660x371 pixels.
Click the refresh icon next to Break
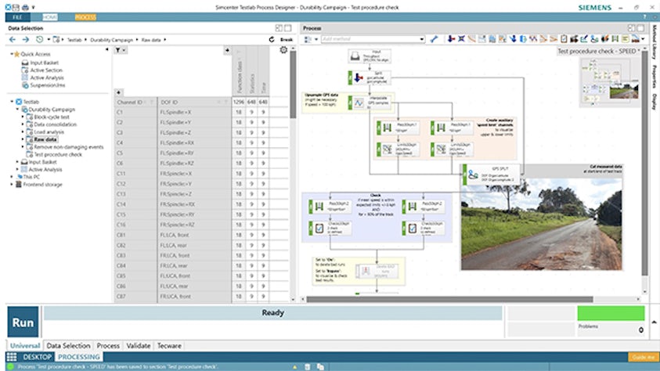[x=272, y=40]
